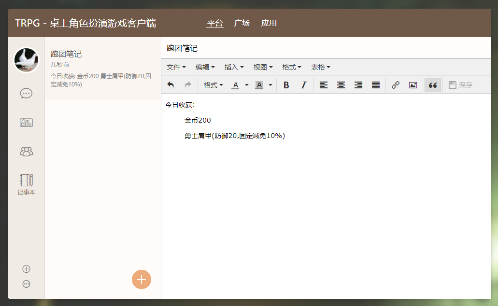This screenshot has height=306, width=498.
Task: Align text right
Action: pos(358,85)
